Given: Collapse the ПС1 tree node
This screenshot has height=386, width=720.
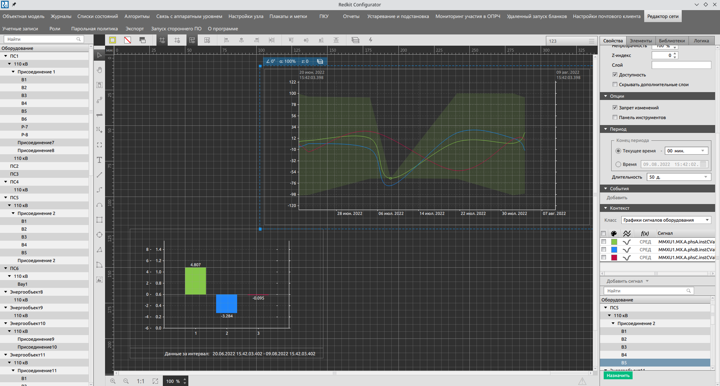Looking at the screenshot, I should 6,56.
